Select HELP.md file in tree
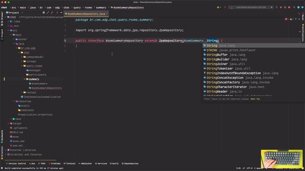 pyautogui.click(x=16, y=132)
